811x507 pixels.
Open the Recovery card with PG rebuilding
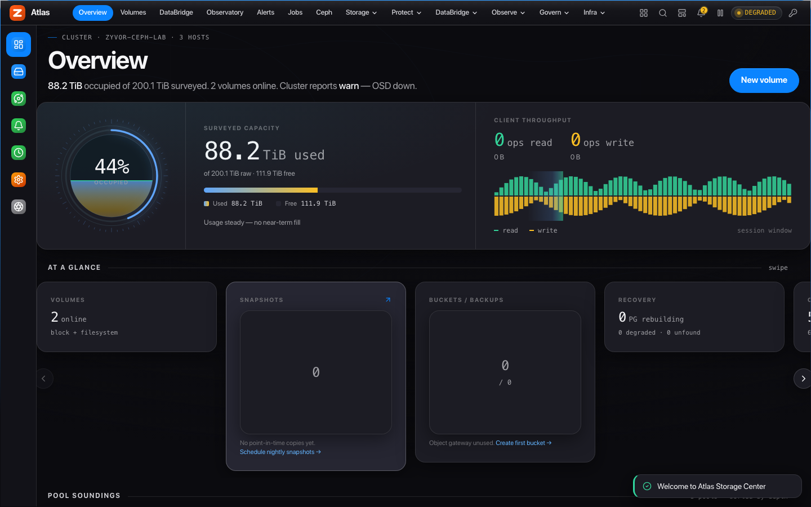click(694, 317)
